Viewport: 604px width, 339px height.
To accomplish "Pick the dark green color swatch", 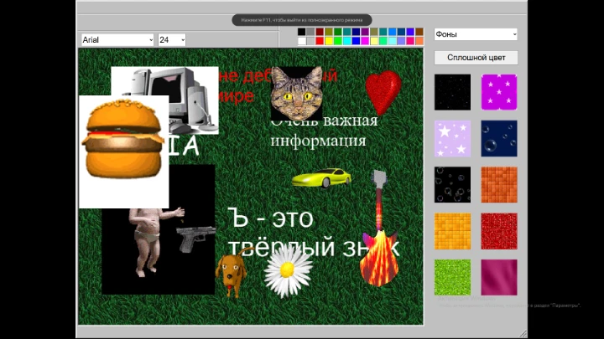I will click(338, 32).
